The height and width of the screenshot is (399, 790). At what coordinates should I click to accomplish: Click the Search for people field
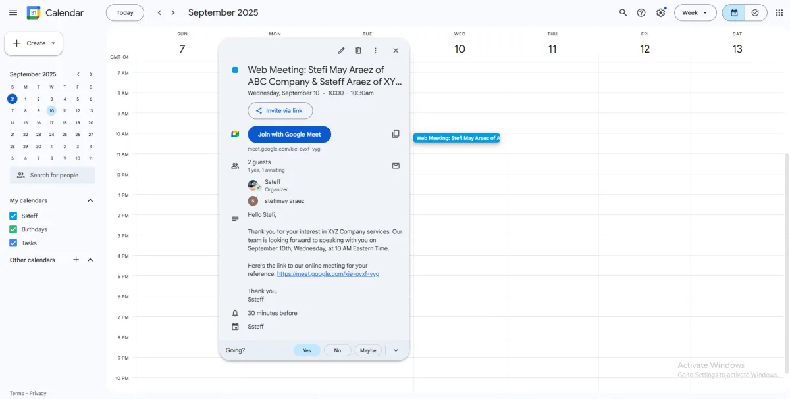click(x=53, y=176)
